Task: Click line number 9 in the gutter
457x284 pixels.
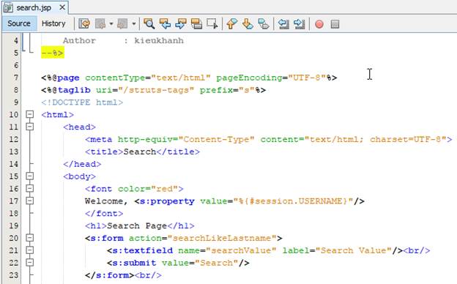Action: coord(16,102)
